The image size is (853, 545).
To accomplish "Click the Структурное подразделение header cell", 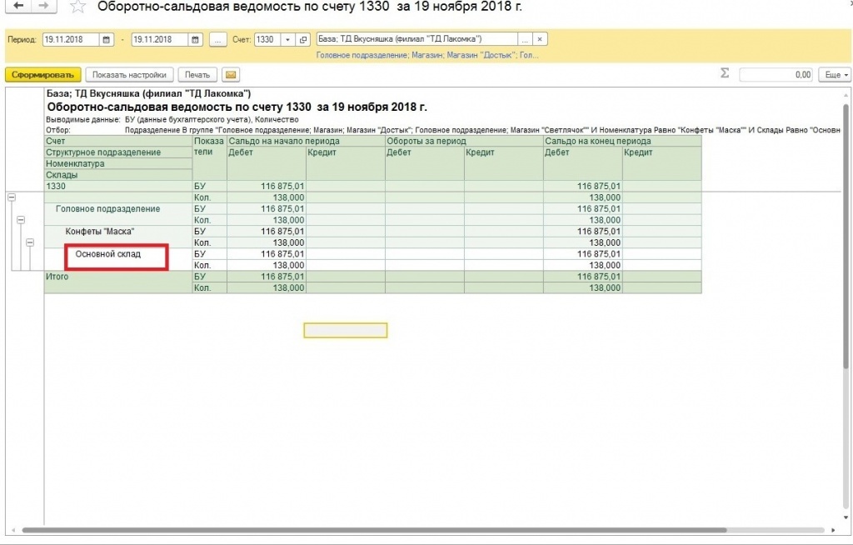I will pyautogui.click(x=118, y=152).
